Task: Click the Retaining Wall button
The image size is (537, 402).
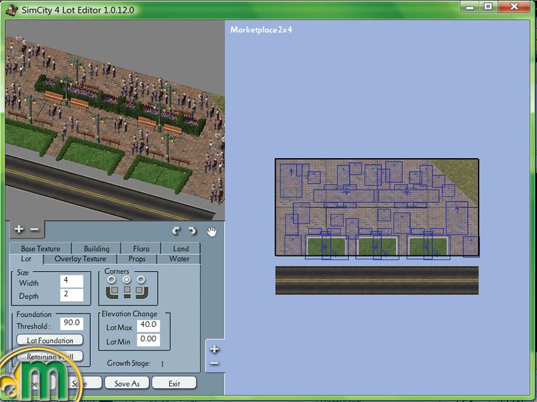Action: coord(50,356)
